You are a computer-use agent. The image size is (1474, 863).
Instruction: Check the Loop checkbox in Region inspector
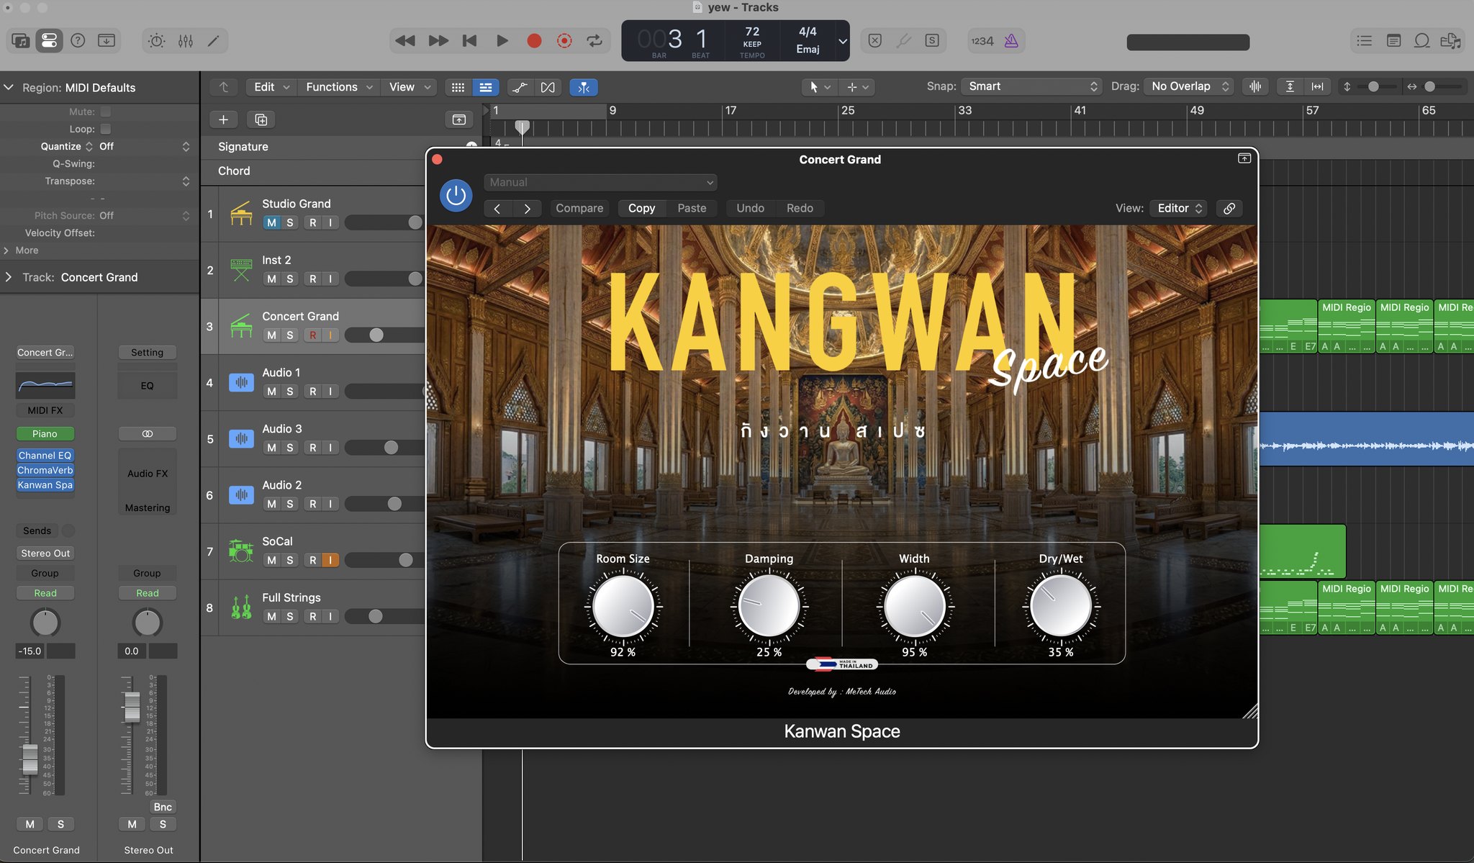(x=106, y=129)
